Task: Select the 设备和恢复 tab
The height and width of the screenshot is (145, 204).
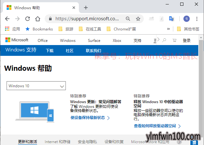Action: [114, 142]
